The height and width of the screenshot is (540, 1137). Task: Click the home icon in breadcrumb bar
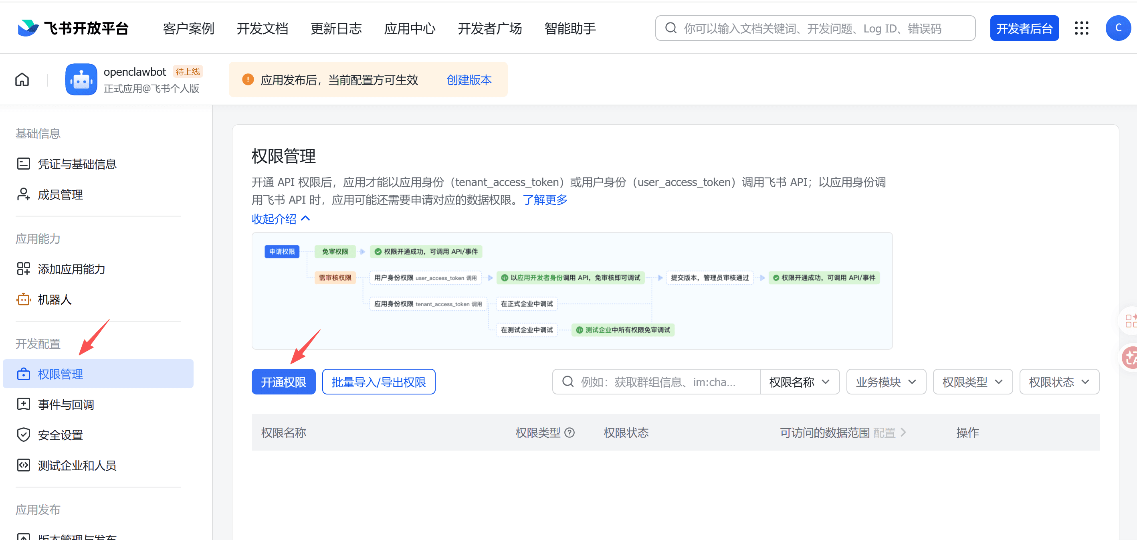coord(22,80)
